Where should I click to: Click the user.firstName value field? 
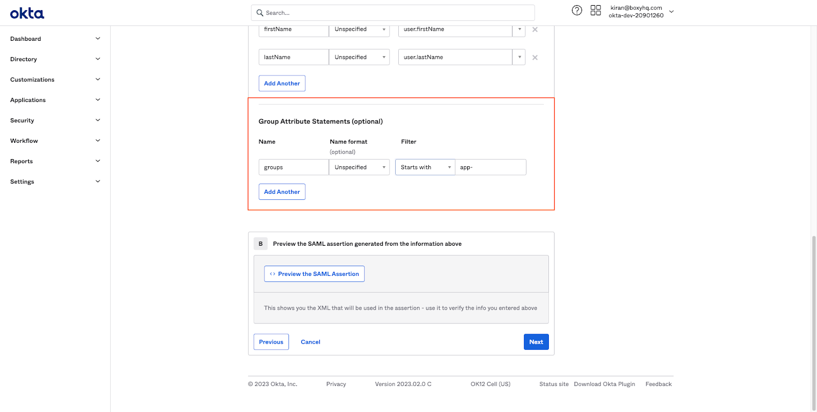pos(455,30)
